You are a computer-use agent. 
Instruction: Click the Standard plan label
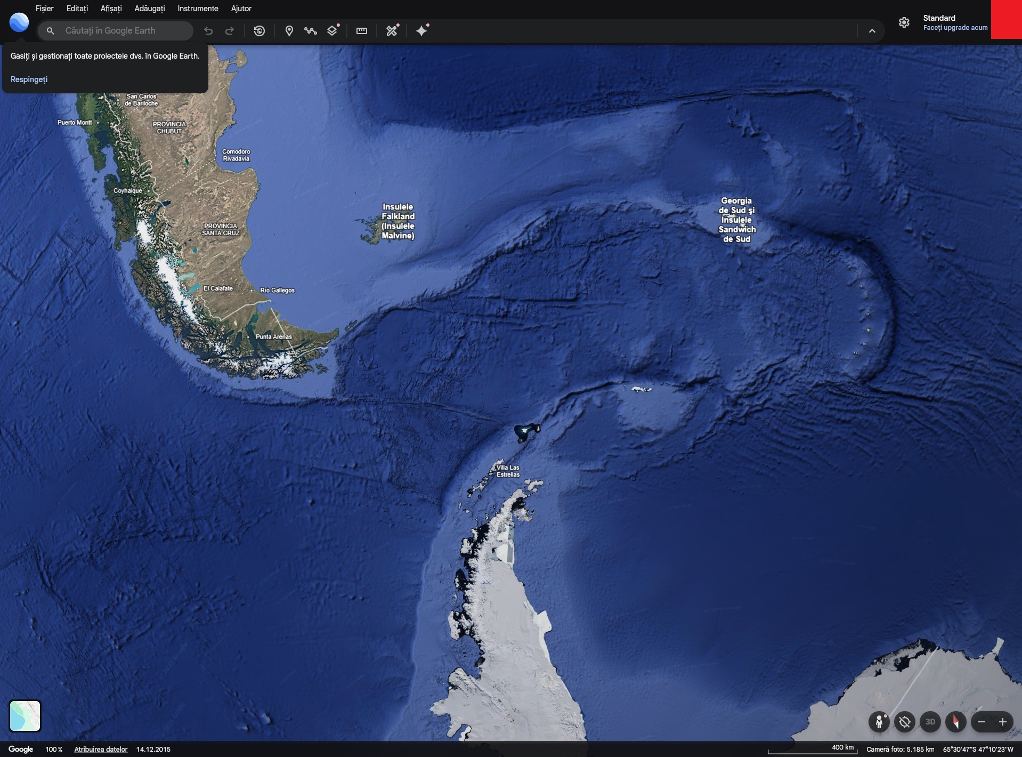coord(939,18)
